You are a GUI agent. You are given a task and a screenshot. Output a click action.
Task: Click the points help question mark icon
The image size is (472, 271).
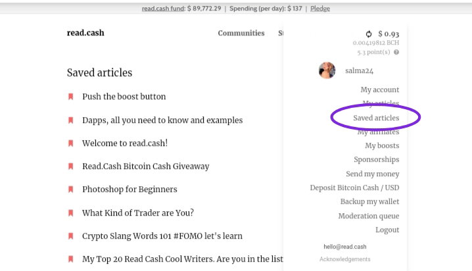coord(396,52)
